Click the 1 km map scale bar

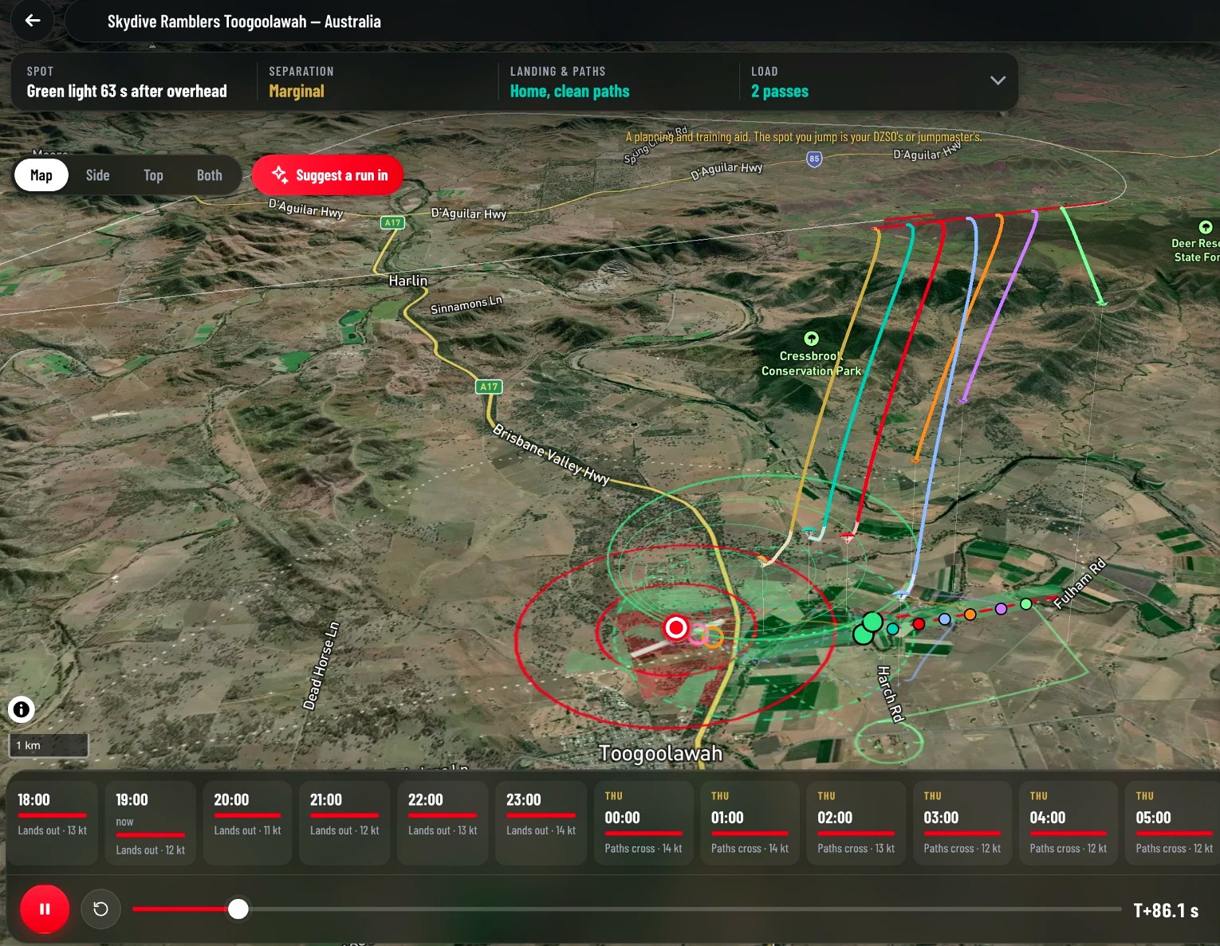pos(49,745)
